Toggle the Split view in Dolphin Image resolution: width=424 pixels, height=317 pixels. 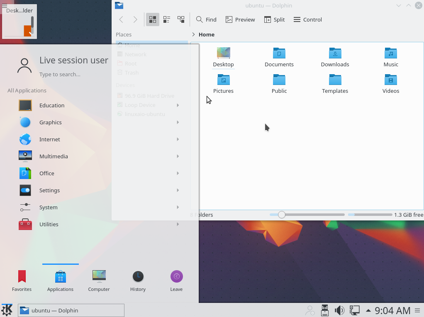(274, 19)
